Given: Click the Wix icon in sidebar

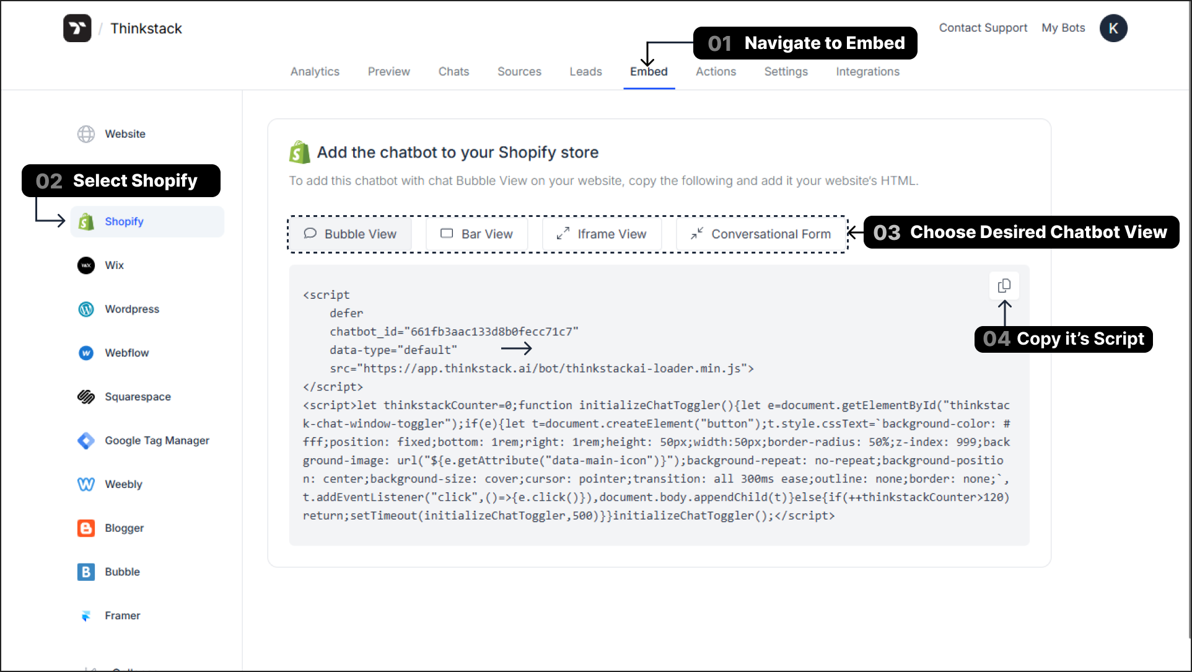Looking at the screenshot, I should (86, 265).
